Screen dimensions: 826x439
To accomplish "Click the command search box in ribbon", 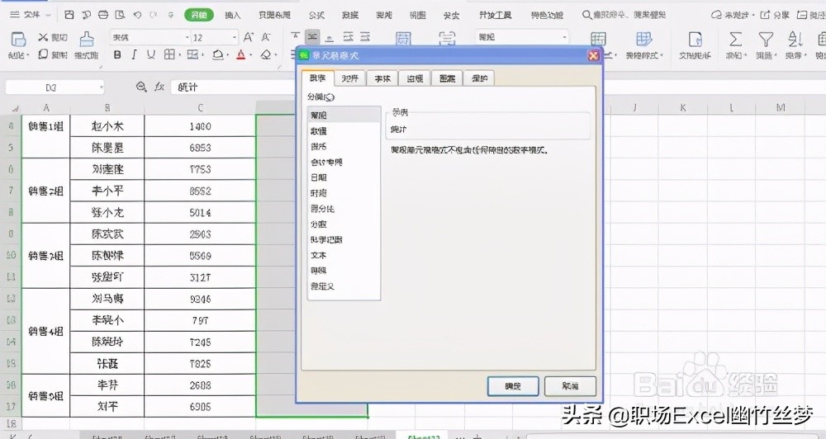I will click(624, 15).
